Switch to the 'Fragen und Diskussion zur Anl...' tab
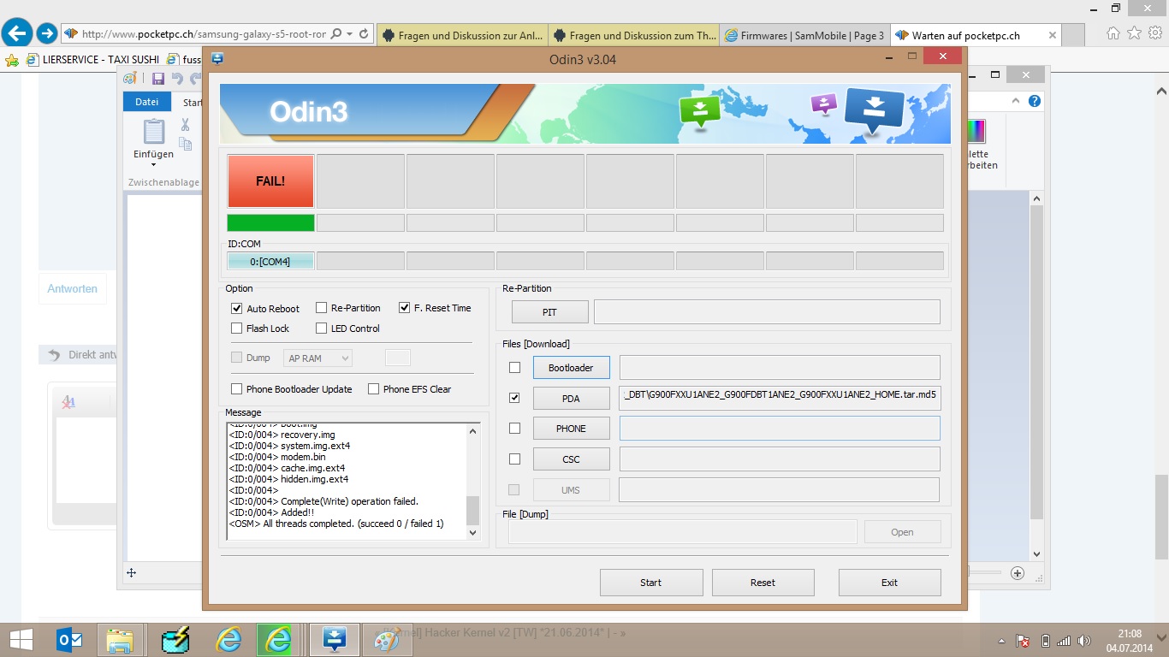 click(462, 35)
